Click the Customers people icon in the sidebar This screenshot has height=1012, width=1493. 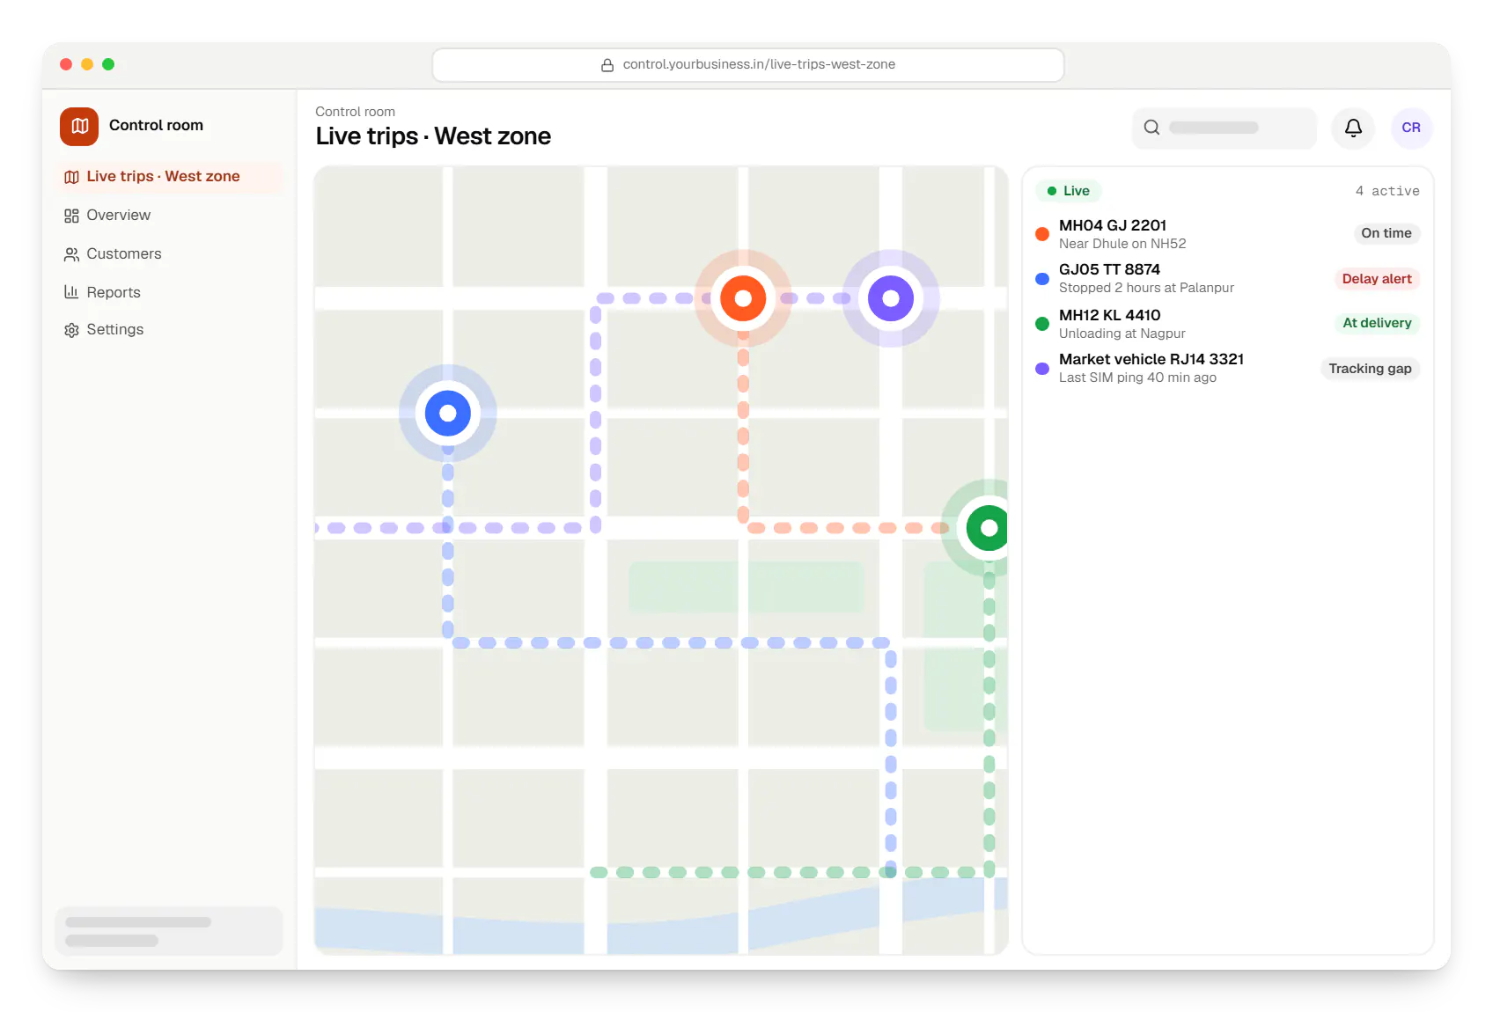[x=71, y=254]
